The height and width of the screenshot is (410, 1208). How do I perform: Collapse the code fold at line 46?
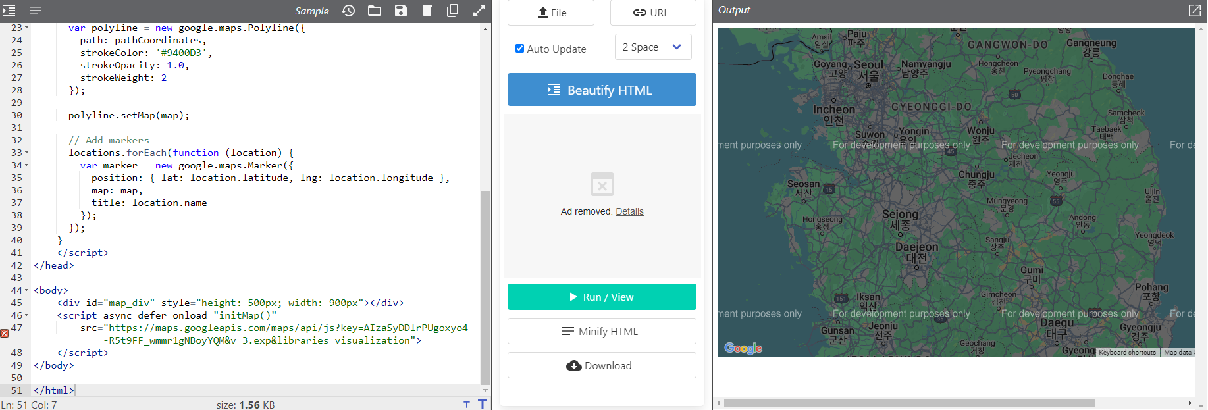click(x=27, y=315)
